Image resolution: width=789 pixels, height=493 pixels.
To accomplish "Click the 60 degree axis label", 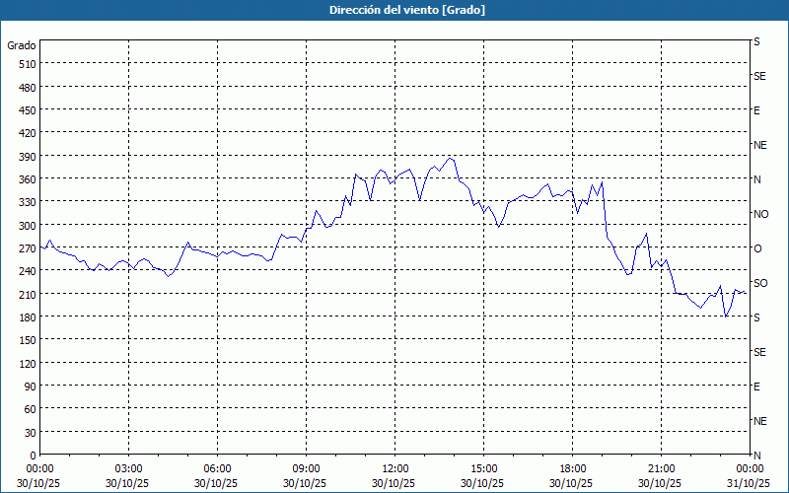I will tap(31, 409).
